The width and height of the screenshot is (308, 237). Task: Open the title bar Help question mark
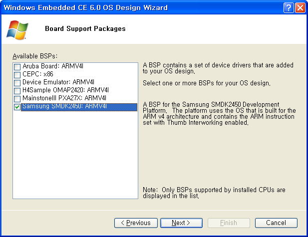click(x=289, y=8)
